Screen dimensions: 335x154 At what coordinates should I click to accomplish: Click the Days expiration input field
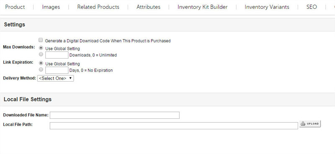pyautogui.click(x=57, y=70)
